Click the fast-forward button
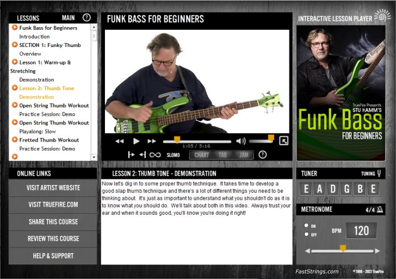Viewport: 396px width, 279px height. 152,141
